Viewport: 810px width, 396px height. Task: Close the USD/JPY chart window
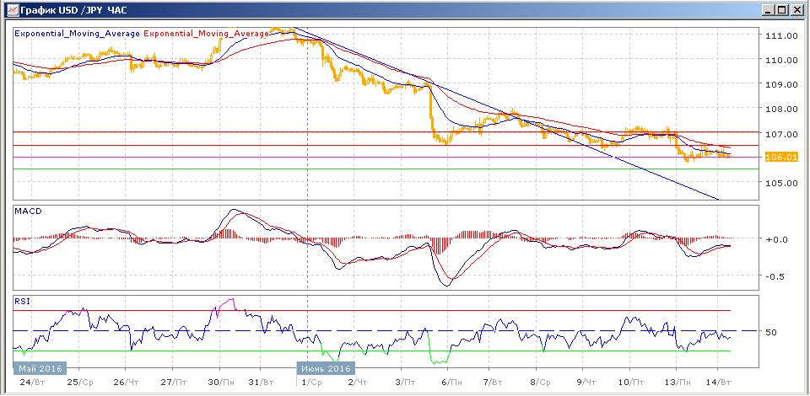(x=796, y=9)
